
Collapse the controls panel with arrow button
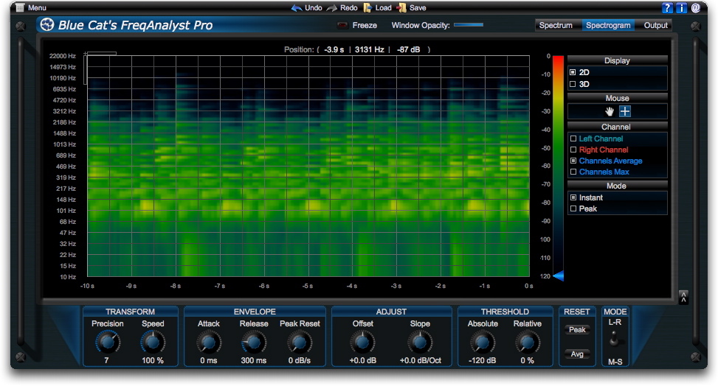point(683,297)
